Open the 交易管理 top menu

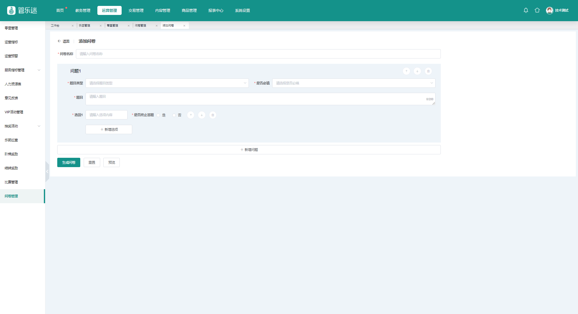[136, 11]
